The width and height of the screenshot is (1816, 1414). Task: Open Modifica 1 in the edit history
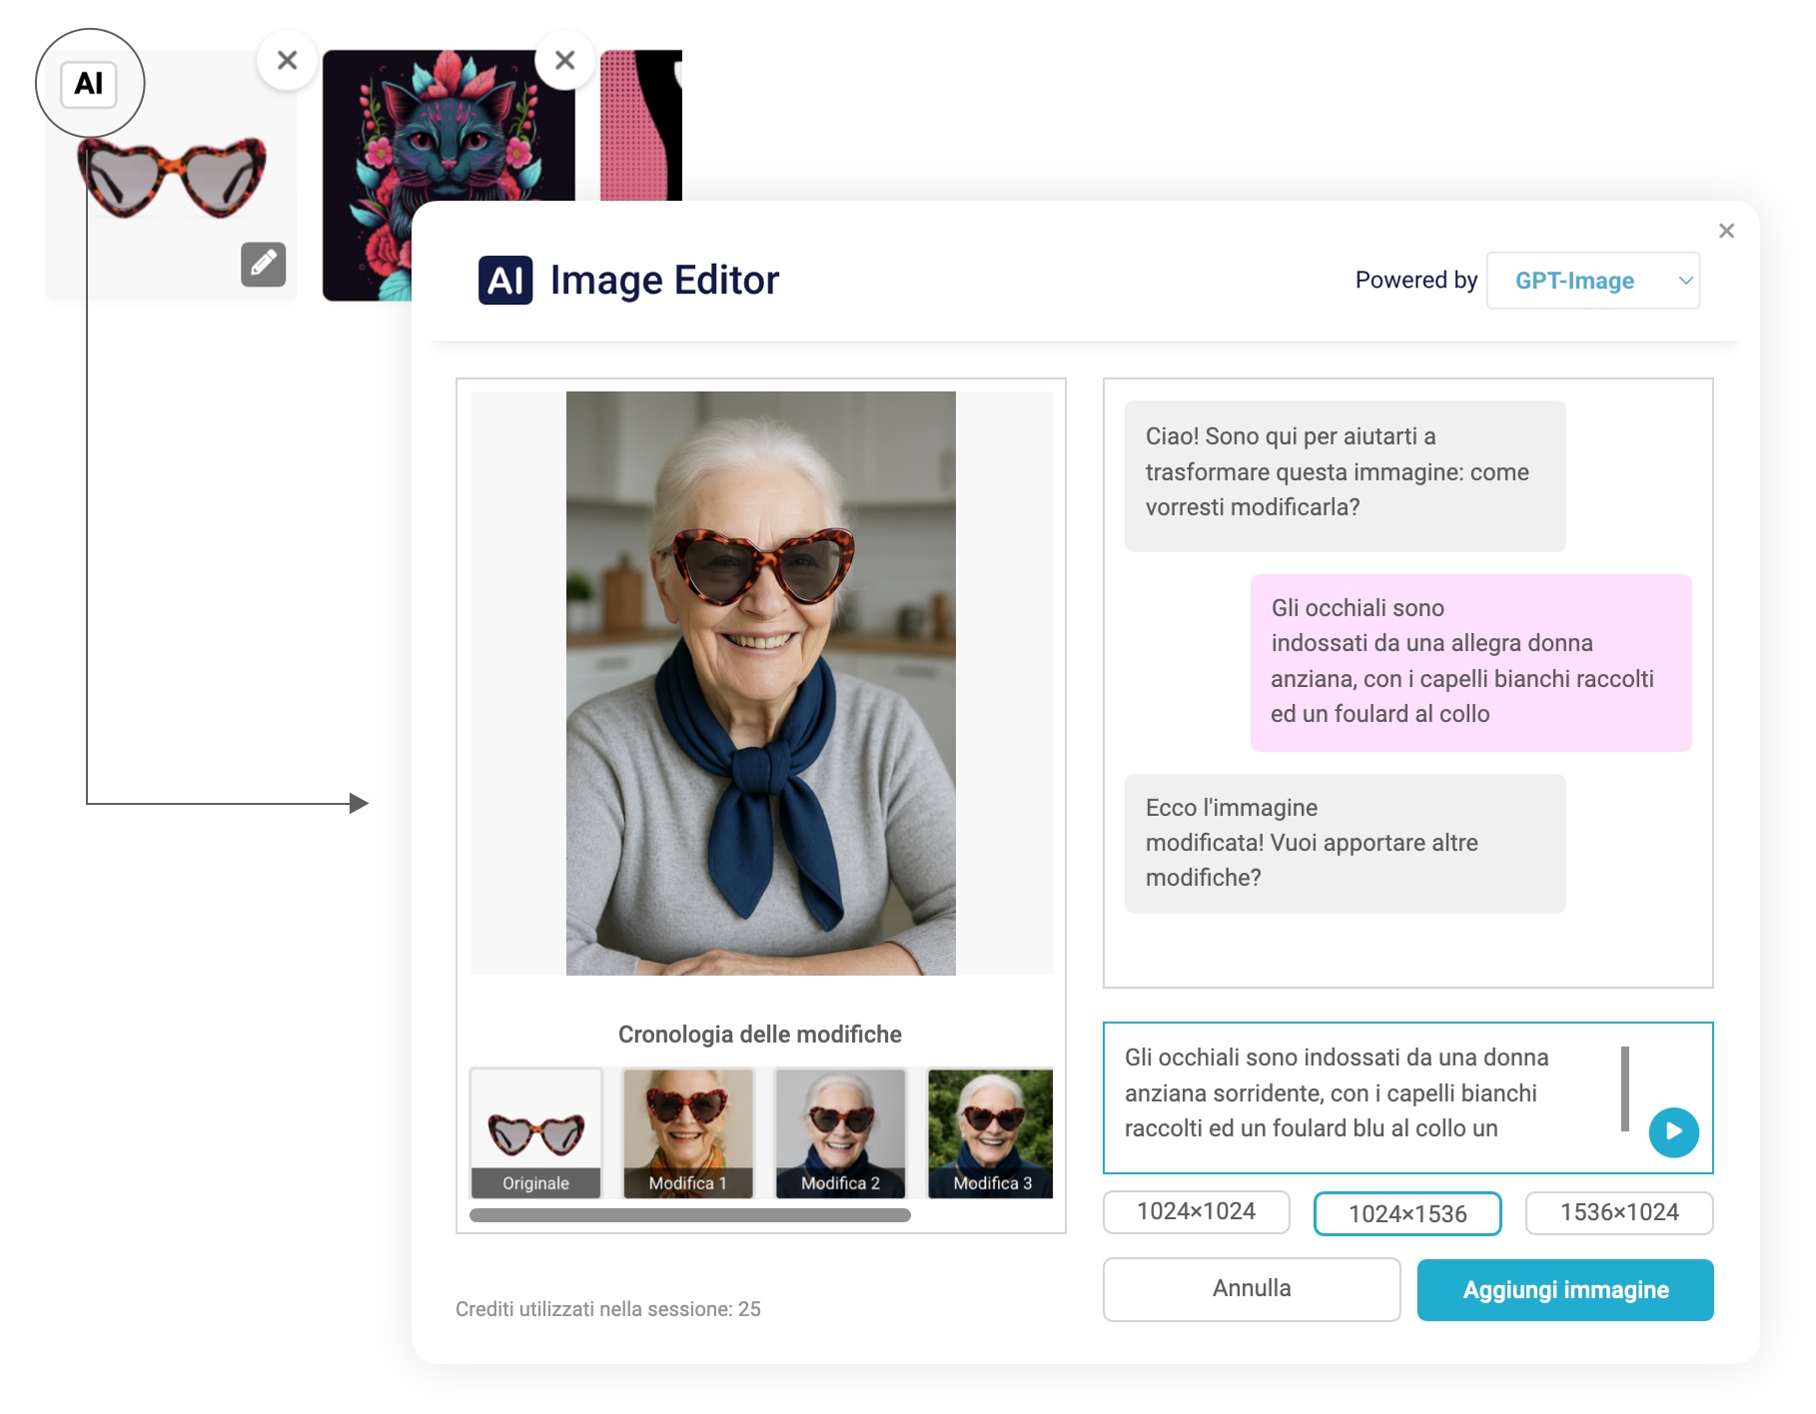coord(688,1133)
